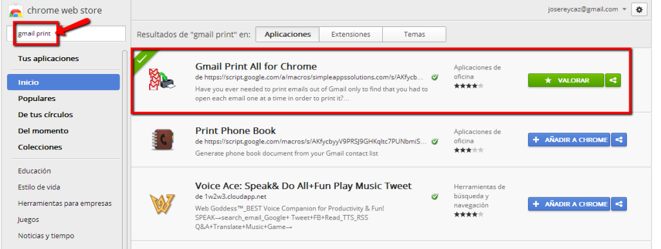Viewport: 661px width, 249px height.
Task: Open the settings gear icon
Action: tap(639, 9)
